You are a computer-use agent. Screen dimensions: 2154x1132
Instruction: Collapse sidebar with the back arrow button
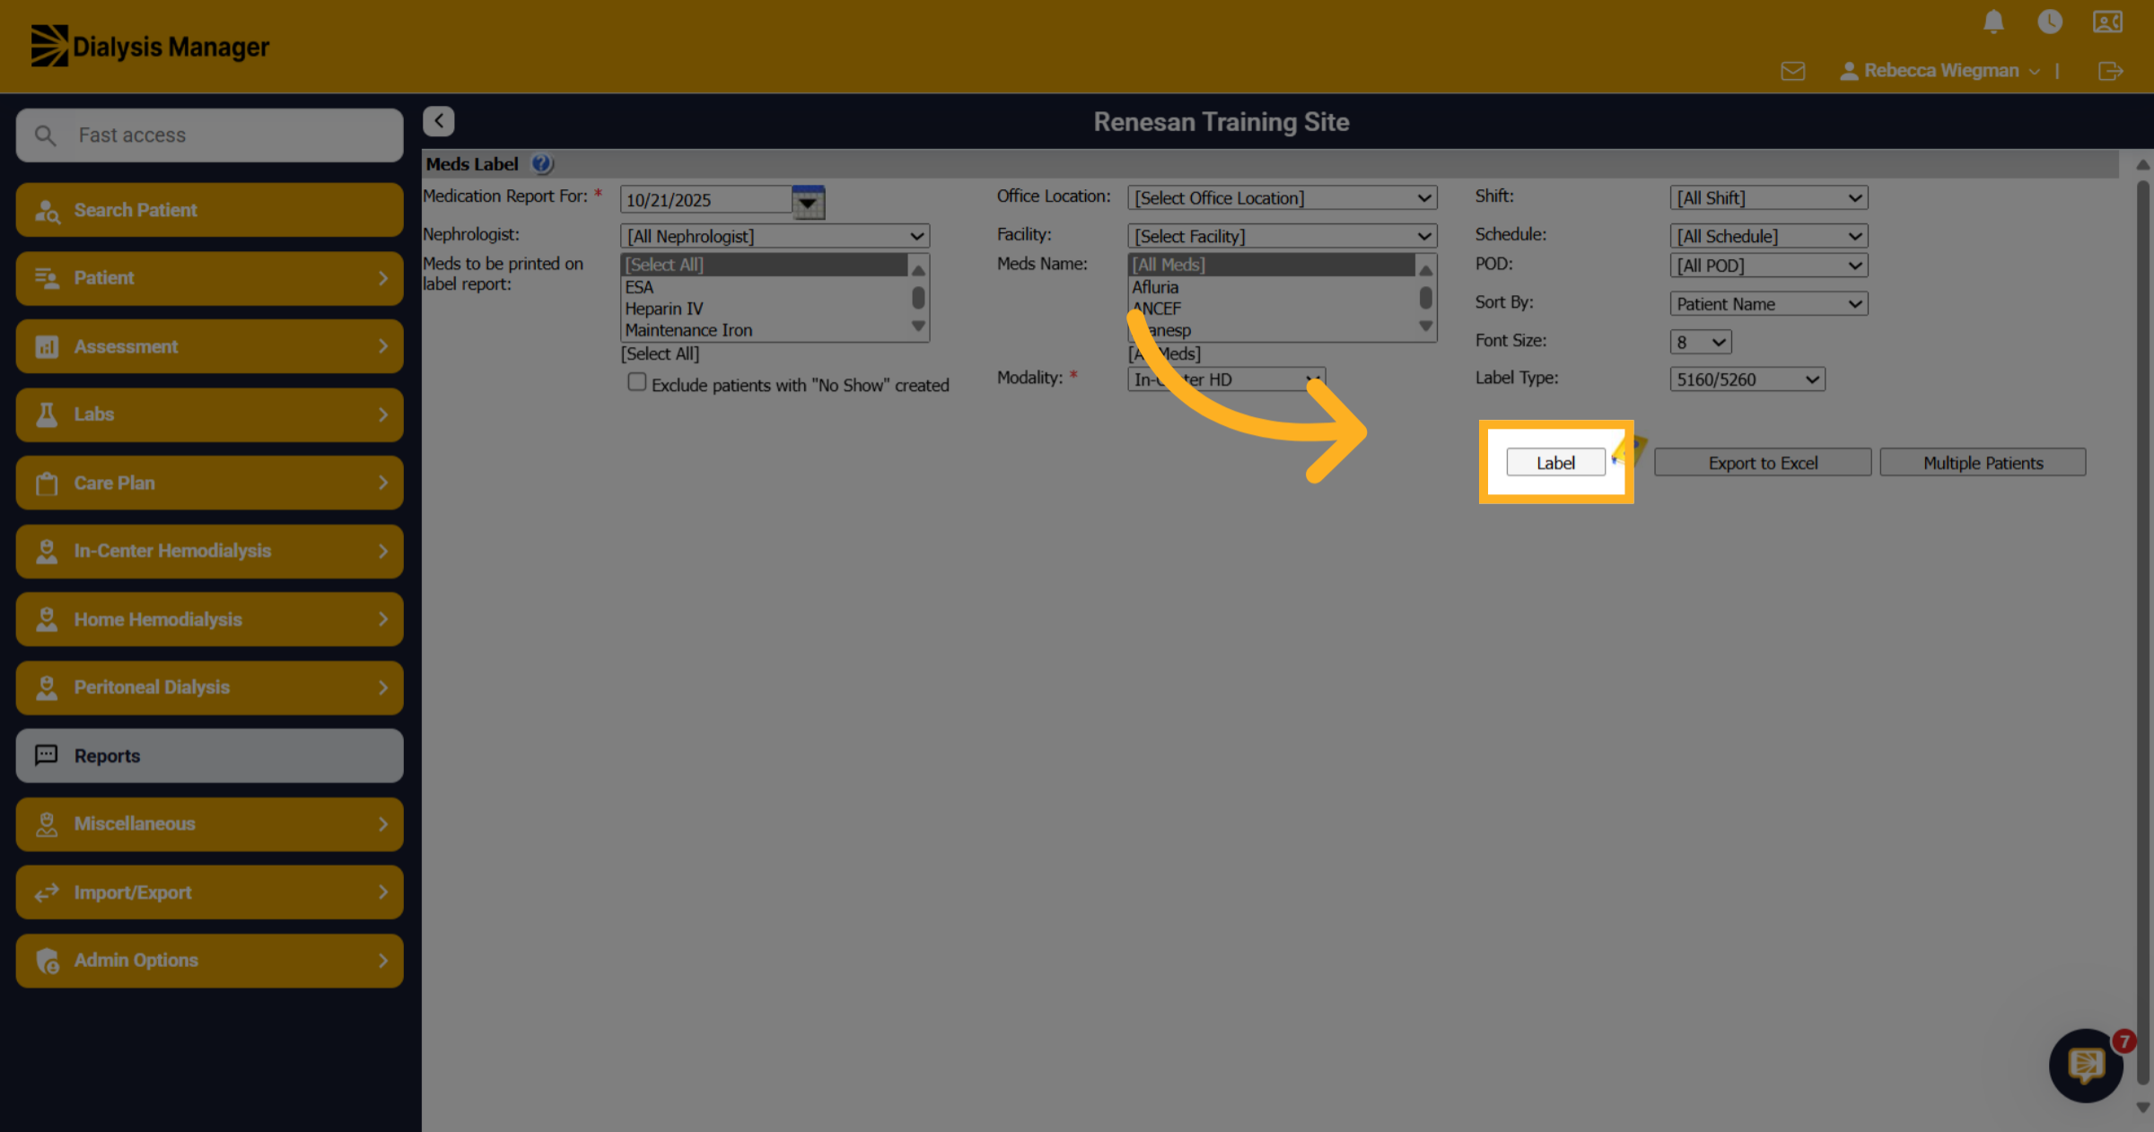[x=439, y=121]
